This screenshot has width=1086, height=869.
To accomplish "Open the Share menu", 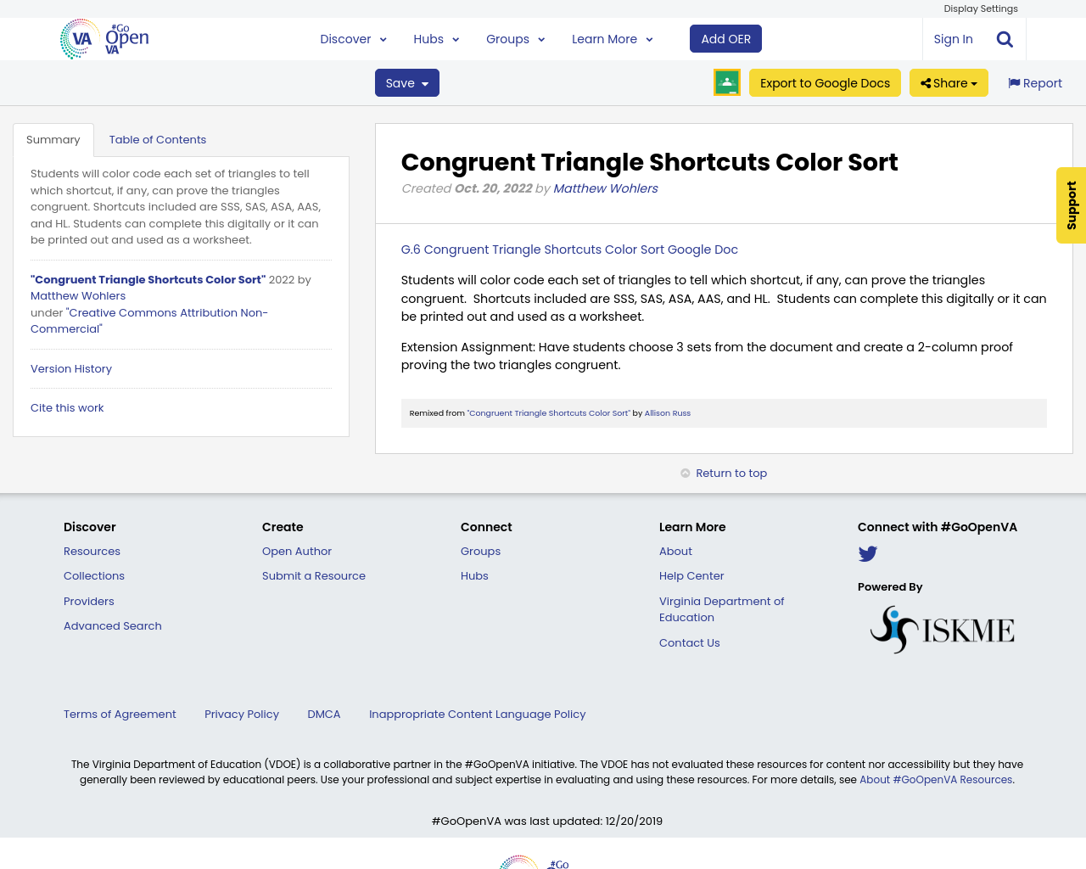I will pyautogui.click(x=948, y=81).
